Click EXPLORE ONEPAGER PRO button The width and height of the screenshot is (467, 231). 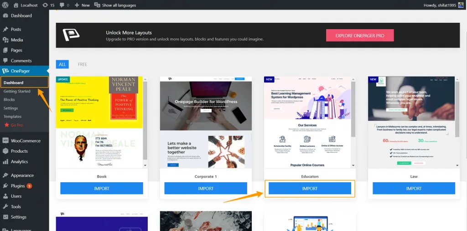pyautogui.click(x=360, y=36)
